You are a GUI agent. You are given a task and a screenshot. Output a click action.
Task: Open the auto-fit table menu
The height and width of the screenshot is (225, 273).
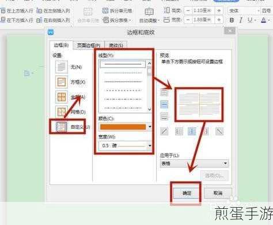coord(149,16)
